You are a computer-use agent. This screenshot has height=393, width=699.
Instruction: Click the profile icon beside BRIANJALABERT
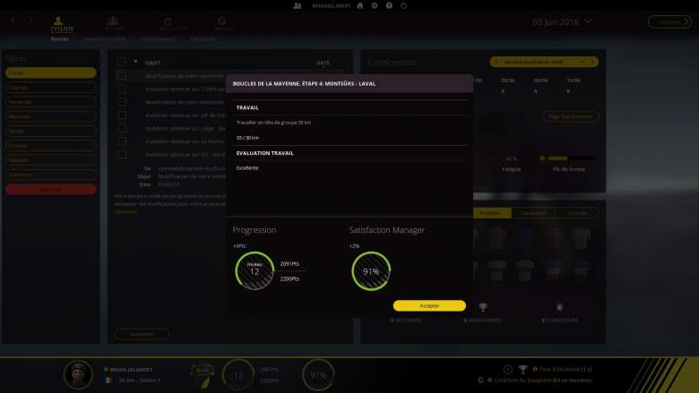coord(297,5)
